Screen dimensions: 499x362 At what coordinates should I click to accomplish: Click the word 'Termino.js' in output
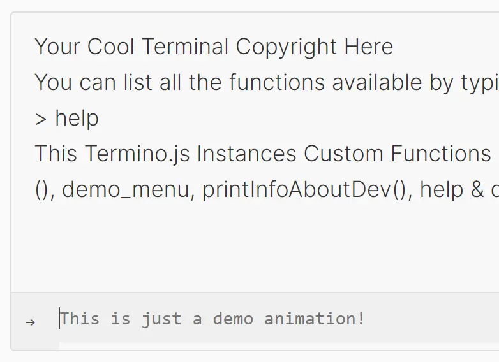click(137, 154)
